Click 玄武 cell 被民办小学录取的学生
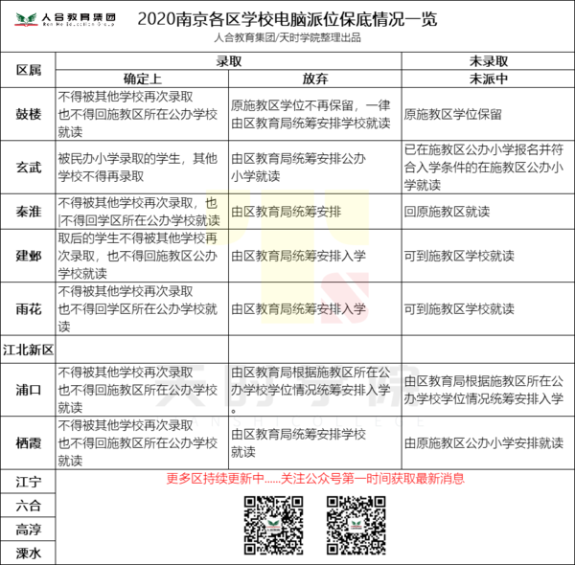Screen dimensions: 575x565 (x=142, y=167)
